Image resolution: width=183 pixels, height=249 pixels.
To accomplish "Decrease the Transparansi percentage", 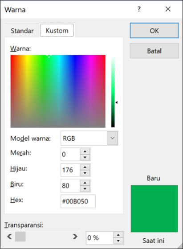I will [x=118, y=241].
